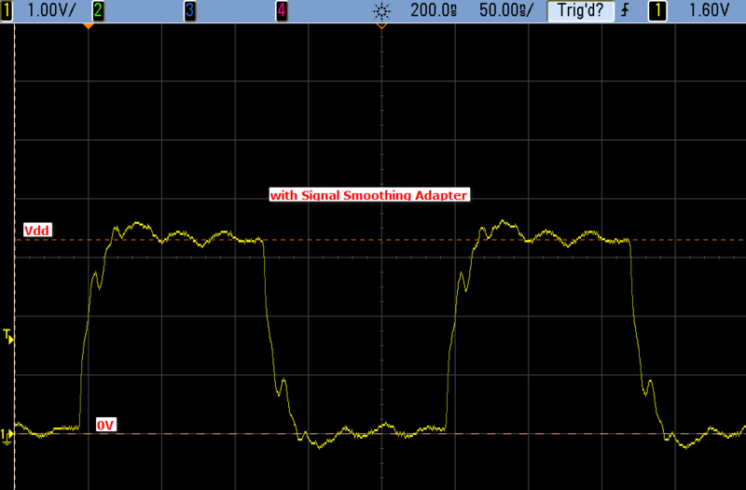This screenshot has height=490, width=746.
Task: Select channel 4 indicator
Action: (x=282, y=10)
